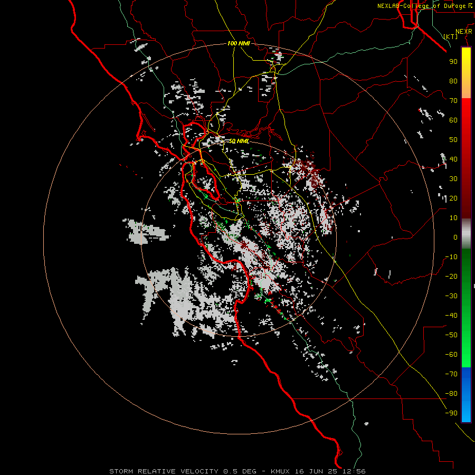The image size is (475, 475).
Task: Select the positive 10 value on the velocity scale
Action: coord(453,218)
